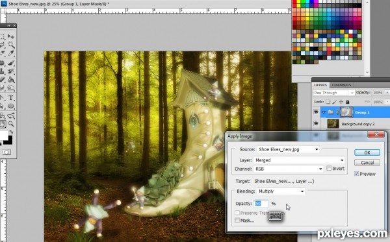Select the History Brush tool
The width and height of the screenshot is (390, 242).
(10, 71)
